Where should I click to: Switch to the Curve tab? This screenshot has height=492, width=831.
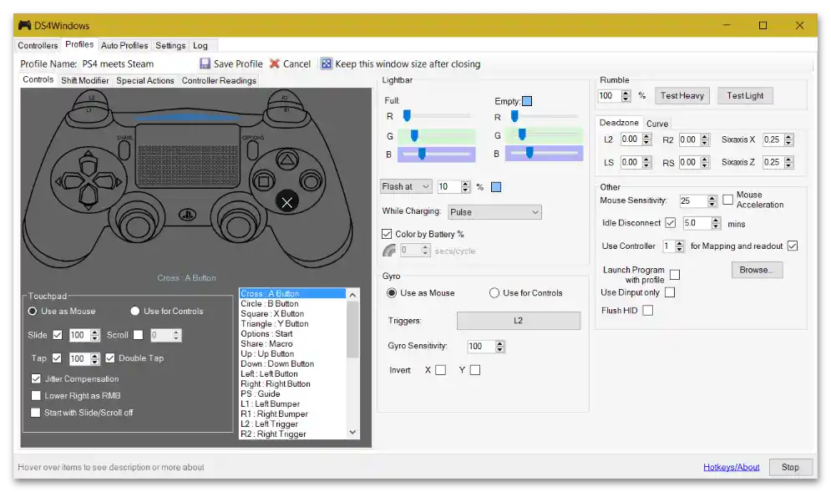657,124
